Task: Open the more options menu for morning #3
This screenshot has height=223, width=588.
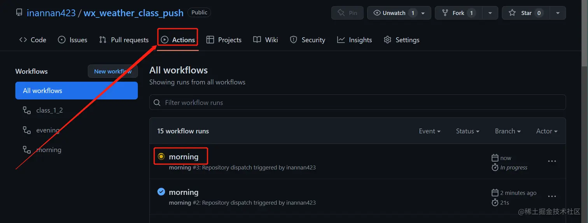Action: tap(552, 161)
